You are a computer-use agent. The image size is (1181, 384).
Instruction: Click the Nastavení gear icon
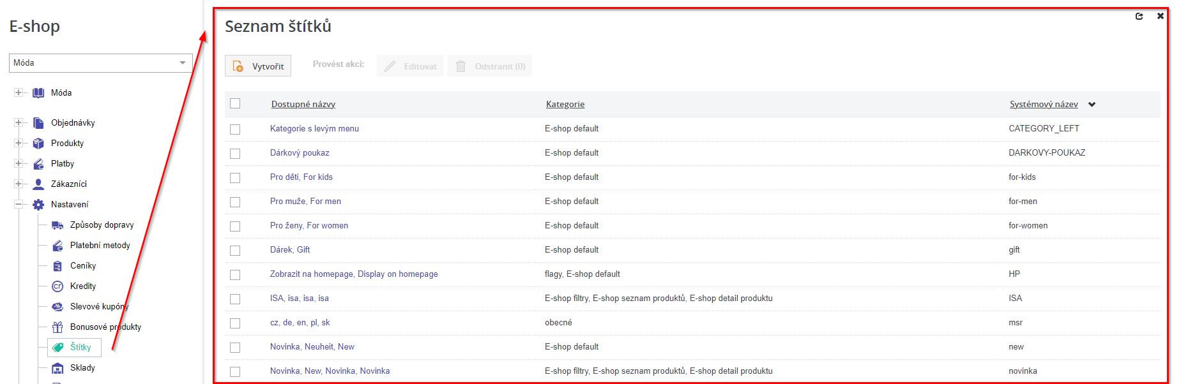click(38, 205)
